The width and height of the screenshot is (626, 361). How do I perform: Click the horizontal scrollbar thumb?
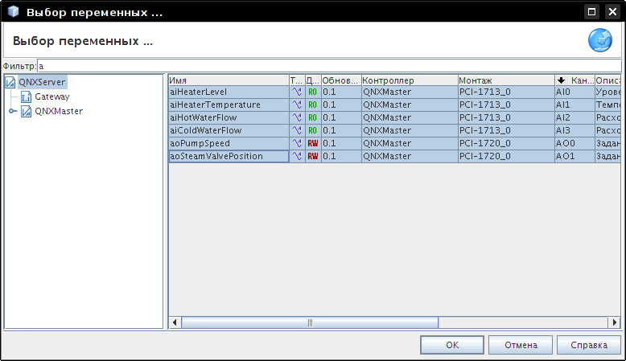point(310,322)
